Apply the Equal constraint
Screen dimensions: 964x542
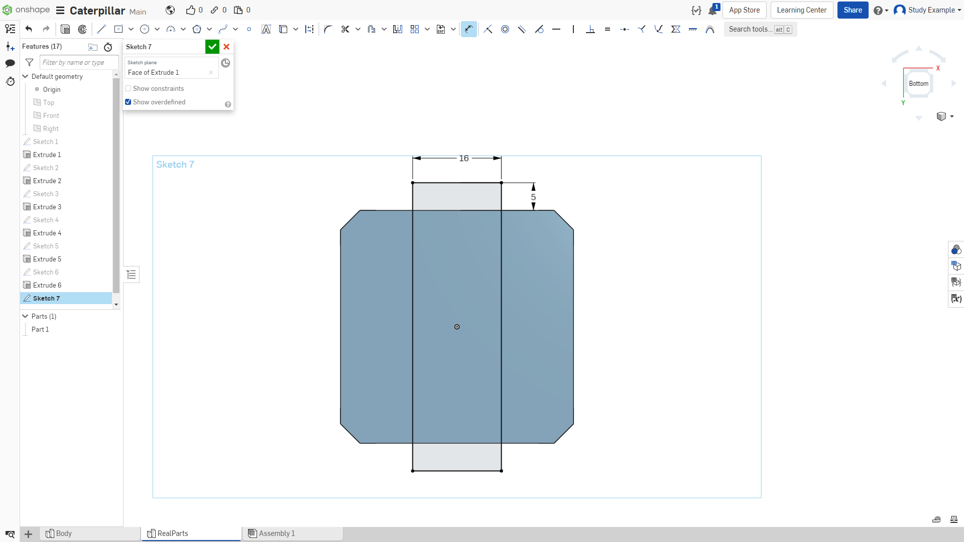[608, 29]
